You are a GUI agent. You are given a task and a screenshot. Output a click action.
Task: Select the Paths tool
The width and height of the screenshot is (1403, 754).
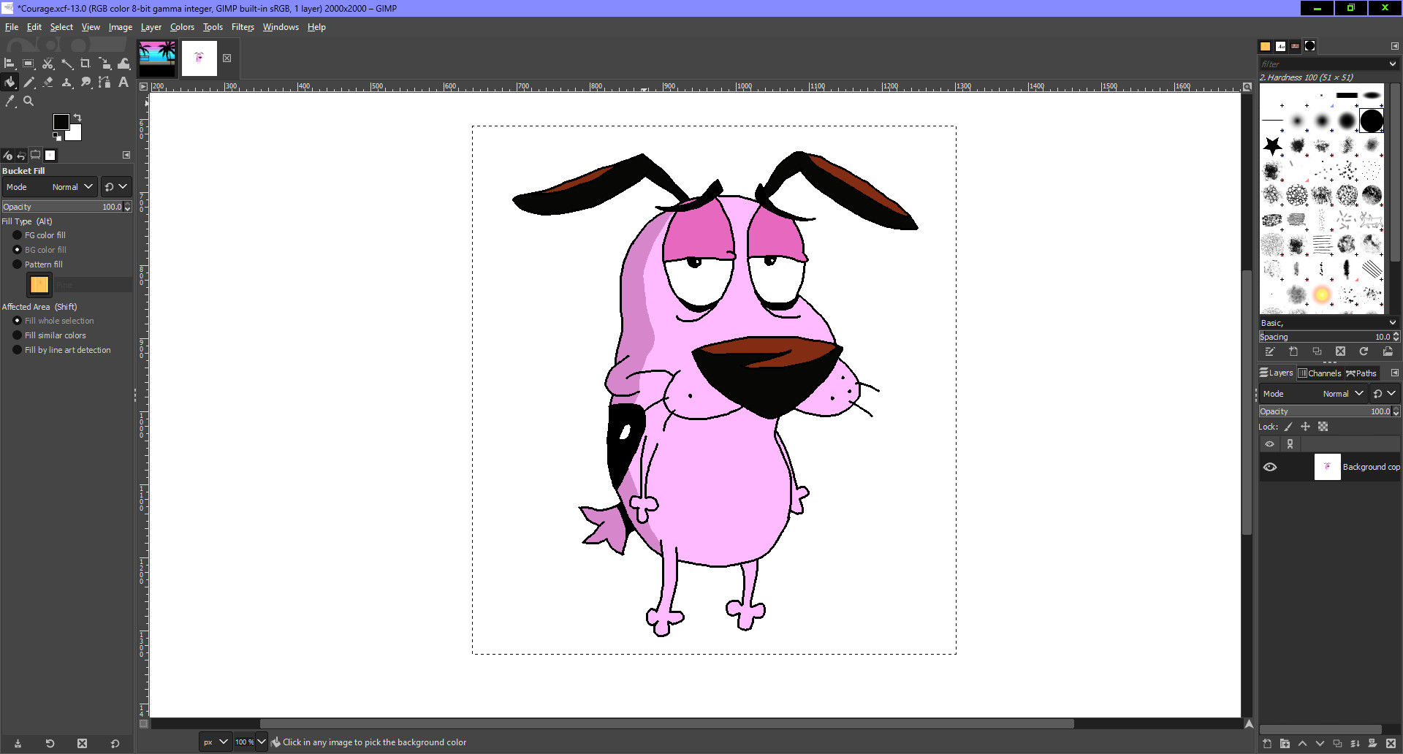tap(104, 82)
